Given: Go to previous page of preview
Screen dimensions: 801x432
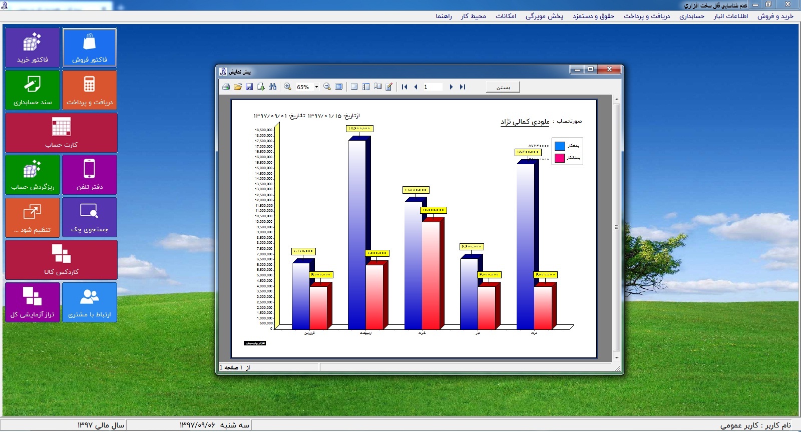Looking at the screenshot, I should (416, 87).
